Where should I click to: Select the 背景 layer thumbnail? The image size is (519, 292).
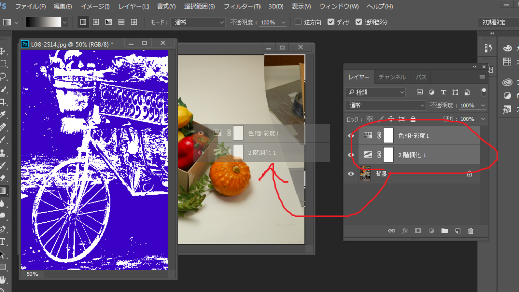365,174
